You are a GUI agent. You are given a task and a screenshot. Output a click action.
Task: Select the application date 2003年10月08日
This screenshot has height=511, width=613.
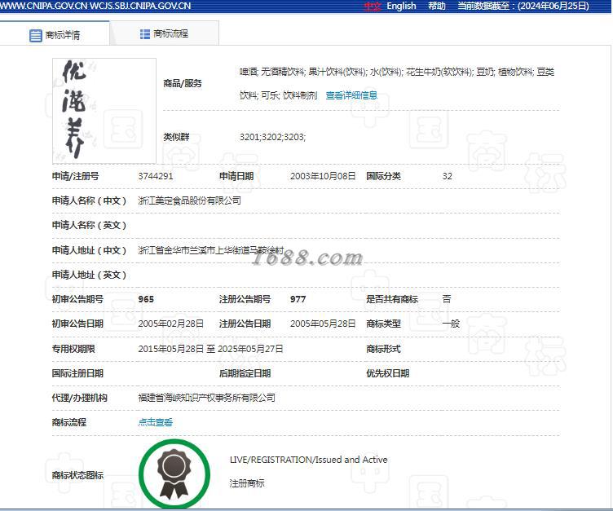tap(323, 176)
